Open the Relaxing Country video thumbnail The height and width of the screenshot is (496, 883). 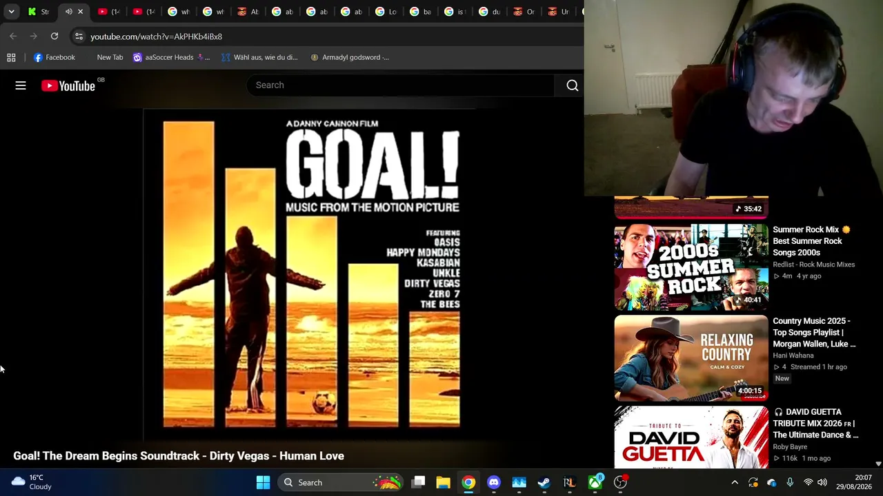tap(691, 358)
